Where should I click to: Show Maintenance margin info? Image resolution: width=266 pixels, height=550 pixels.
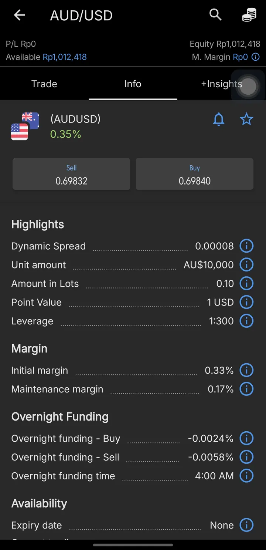click(x=246, y=389)
